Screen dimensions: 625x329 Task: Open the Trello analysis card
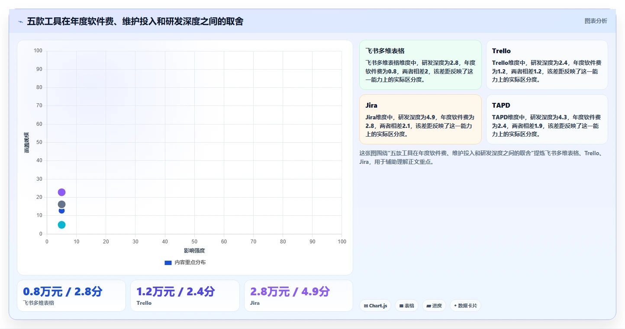coord(547,65)
